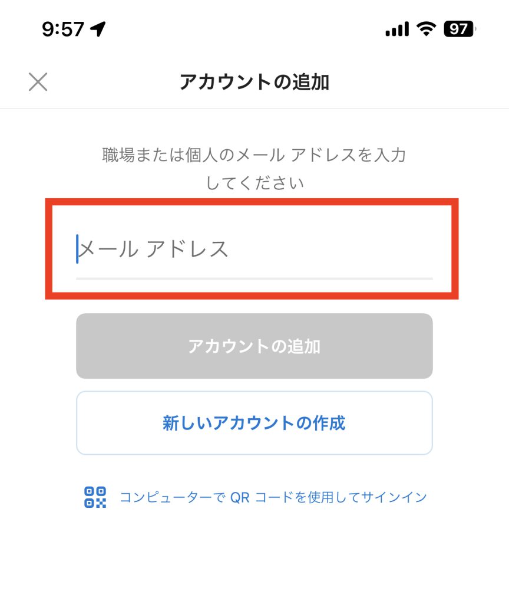The image size is (509, 604).
Task: Tap the 職場または個人のメール instruction line
Action: point(254,156)
